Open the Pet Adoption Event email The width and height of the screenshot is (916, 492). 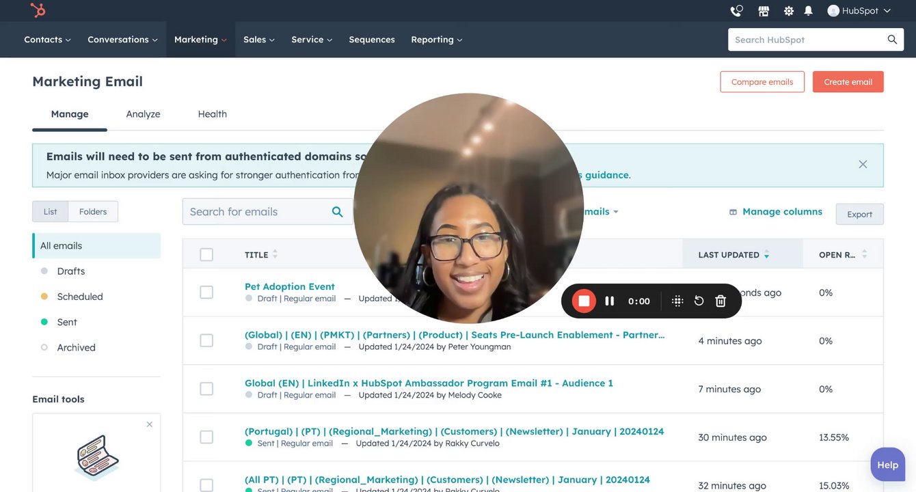coord(290,286)
